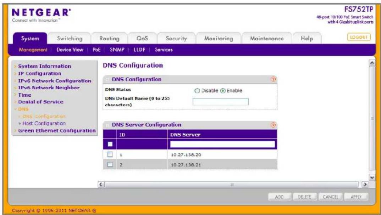381x215 pixels.
Task: Check the box for DNS server 10.27.138.21
Action: click(x=110, y=164)
